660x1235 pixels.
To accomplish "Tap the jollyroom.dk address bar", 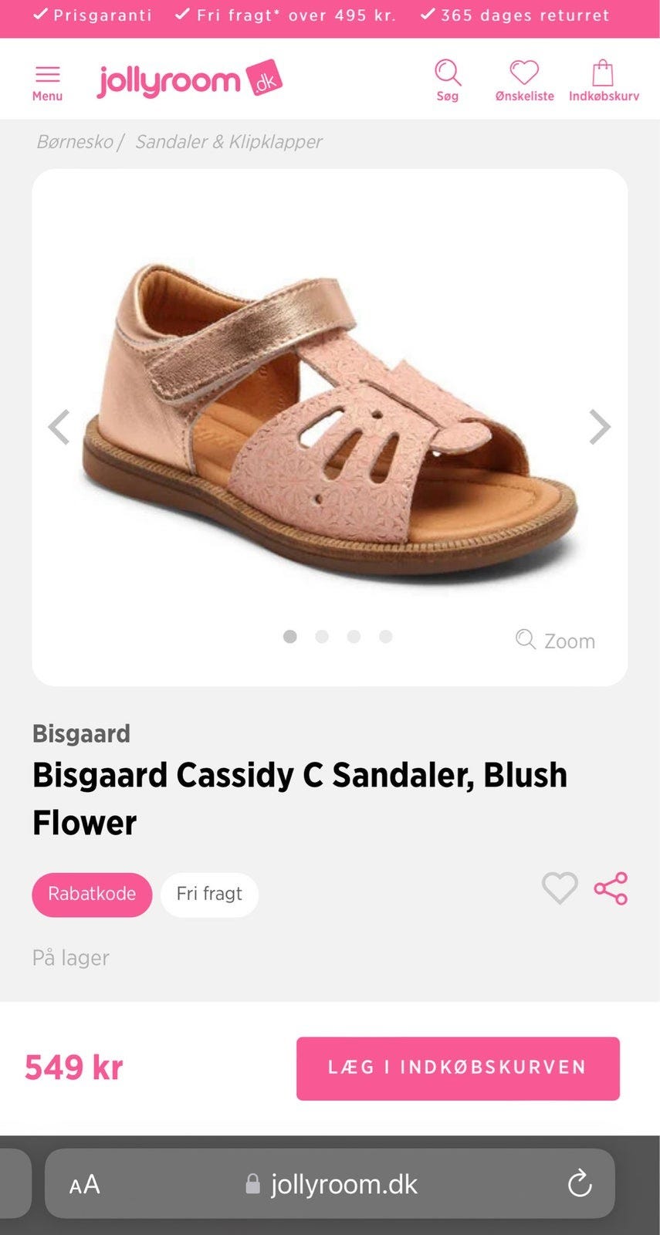I will (330, 1183).
